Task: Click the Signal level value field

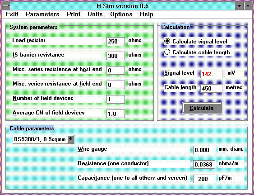Action: pyautogui.click(x=211, y=74)
